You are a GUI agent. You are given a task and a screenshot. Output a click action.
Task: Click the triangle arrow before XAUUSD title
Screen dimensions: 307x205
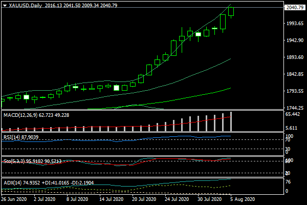pos(4,5)
